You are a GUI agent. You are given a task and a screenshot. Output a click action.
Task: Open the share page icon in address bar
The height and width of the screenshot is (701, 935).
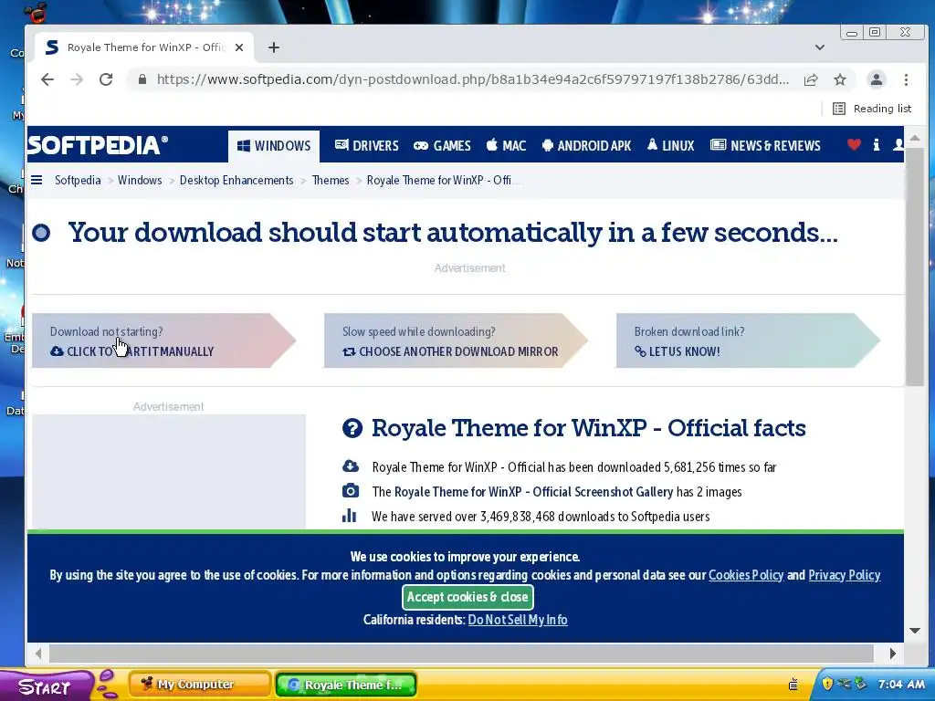(811, 80)
